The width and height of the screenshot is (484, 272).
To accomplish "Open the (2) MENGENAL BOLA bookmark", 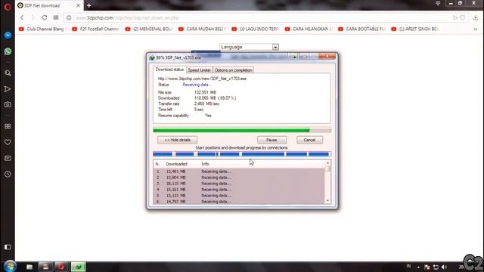I will click(x=150, y=29).
